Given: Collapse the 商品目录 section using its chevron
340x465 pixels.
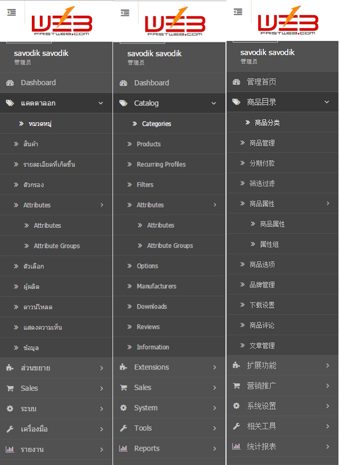Looking at the screenshot, I should click(x=327, y=102).
